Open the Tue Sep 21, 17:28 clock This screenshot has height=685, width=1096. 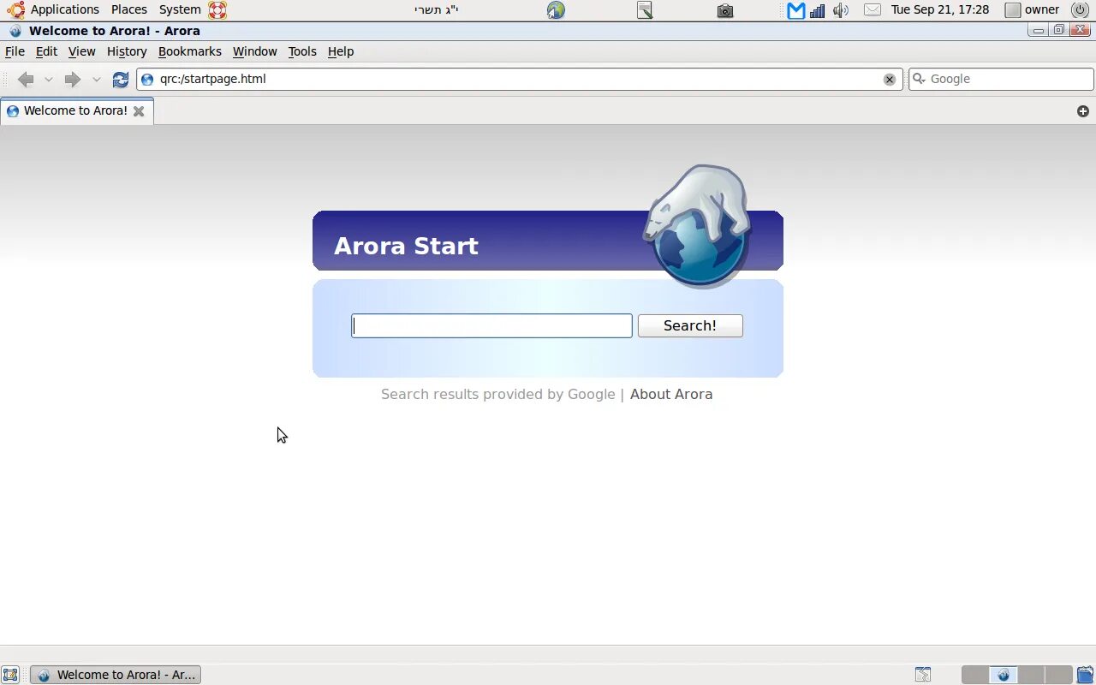pos(940,9)
